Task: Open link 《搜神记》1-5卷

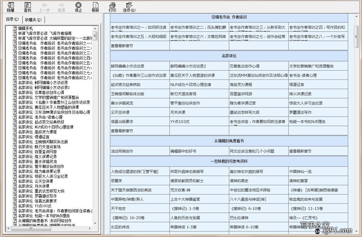Action: 185,208
